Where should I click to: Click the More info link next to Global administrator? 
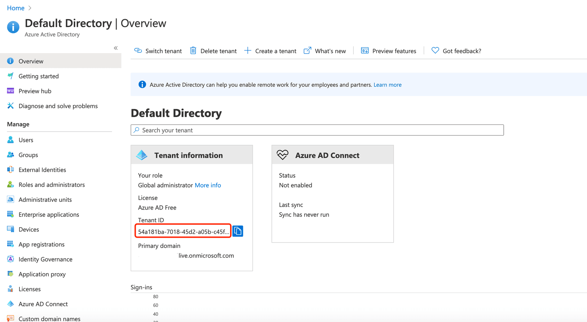(208, 185)
